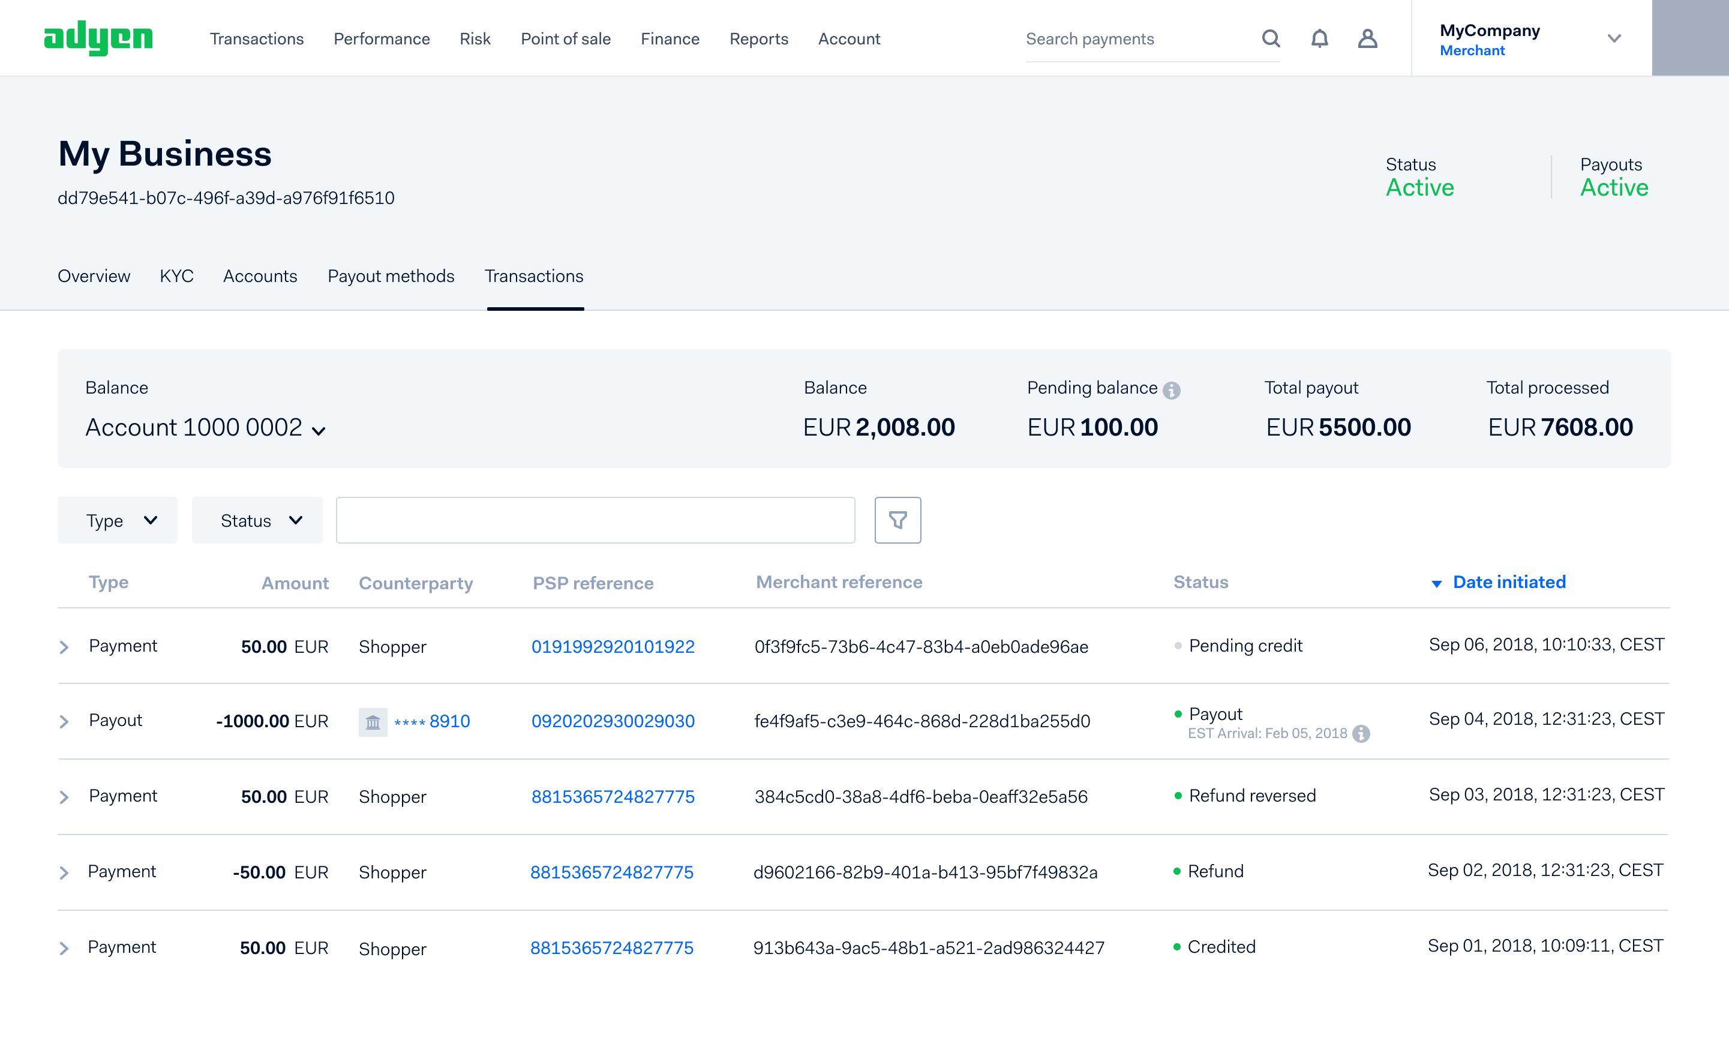Click balance amount EUR 2,008.00
This screenshot has height=1050, width=1729.
pyautogui.click(x=878, y=427)
